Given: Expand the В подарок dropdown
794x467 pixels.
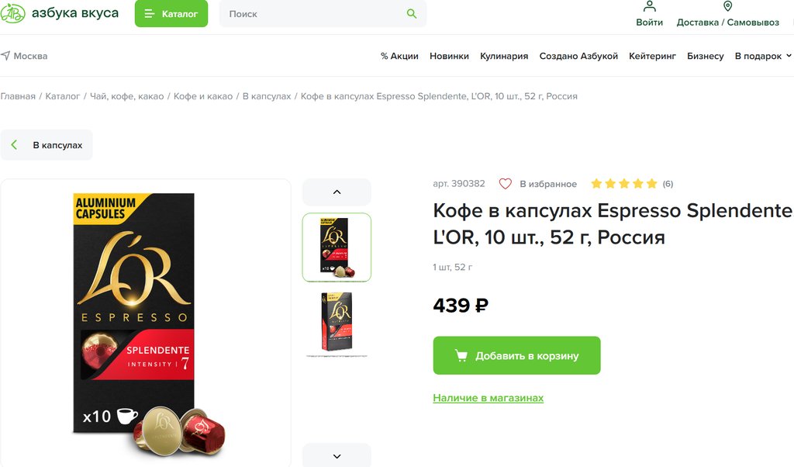Looking at the screenshot, I should [x=763, y=56].
